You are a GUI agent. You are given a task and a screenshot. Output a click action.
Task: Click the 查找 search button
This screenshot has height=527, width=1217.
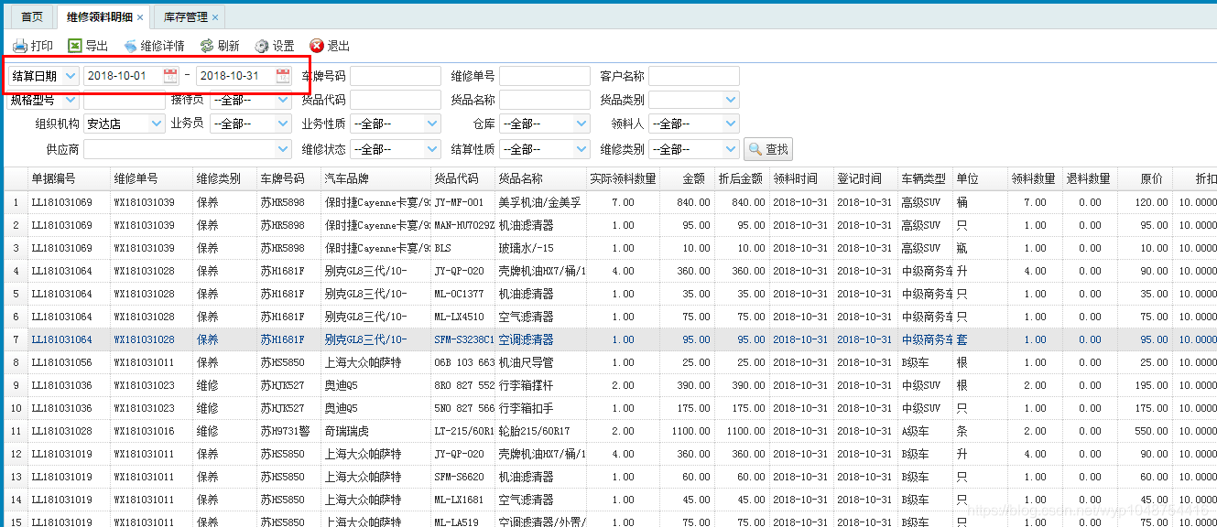(768, 149)
